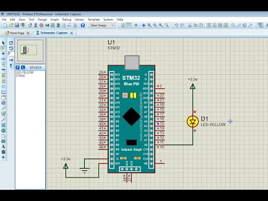Open the Template menu
Viewport: 268px width, 201px height.
tap(94, 20)
